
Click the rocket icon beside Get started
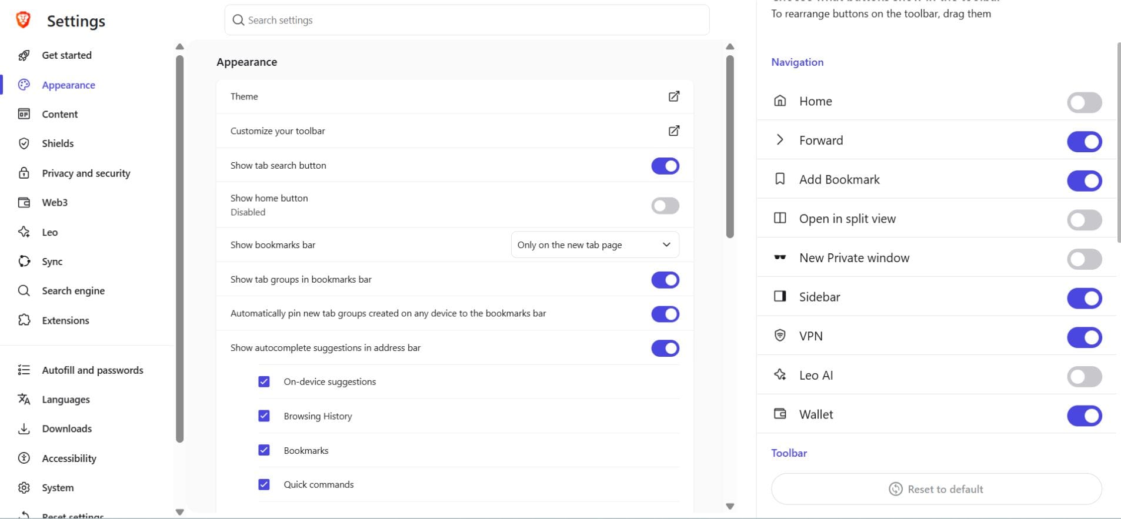click(24, 55)
